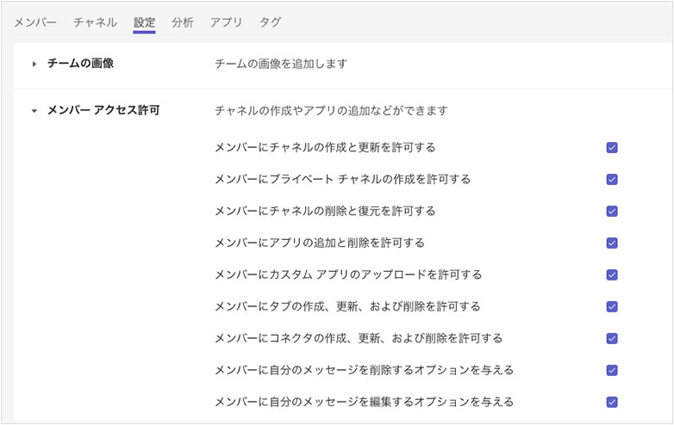Uncheck コネクタの作成、更新、および削除を許可する checkbox

(612, 338)
